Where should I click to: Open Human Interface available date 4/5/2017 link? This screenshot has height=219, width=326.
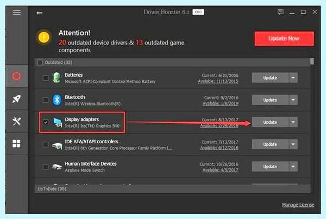[x=221, y=170]
